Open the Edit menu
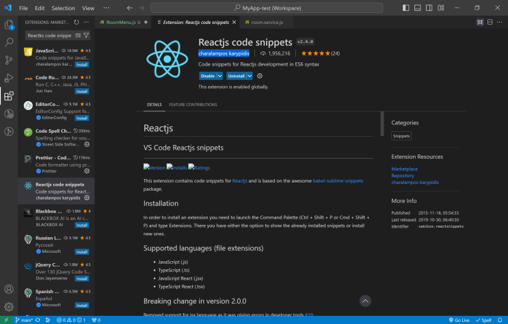Viewport: 508px width, 324px height. coord(40,8)
